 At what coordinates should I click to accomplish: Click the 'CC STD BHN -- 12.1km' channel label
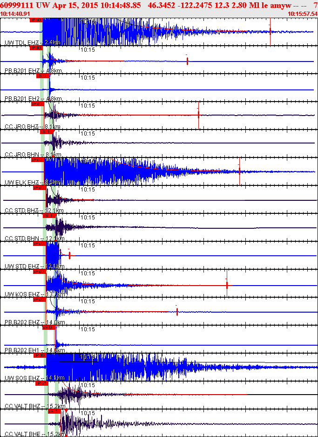point(34,239)
